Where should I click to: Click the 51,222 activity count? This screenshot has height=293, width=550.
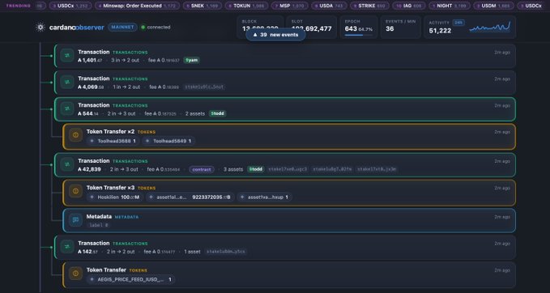point(440,31)
